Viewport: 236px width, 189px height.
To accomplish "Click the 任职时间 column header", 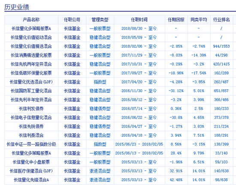I will click(139, 20).
